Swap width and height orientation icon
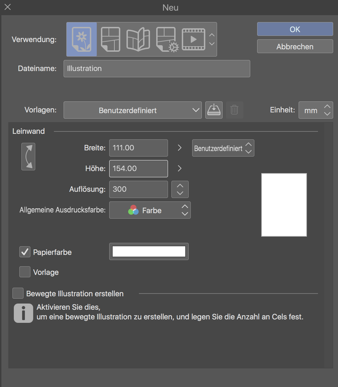The width and height of the screenshot is (338, 387). click(x=28, y=157)
